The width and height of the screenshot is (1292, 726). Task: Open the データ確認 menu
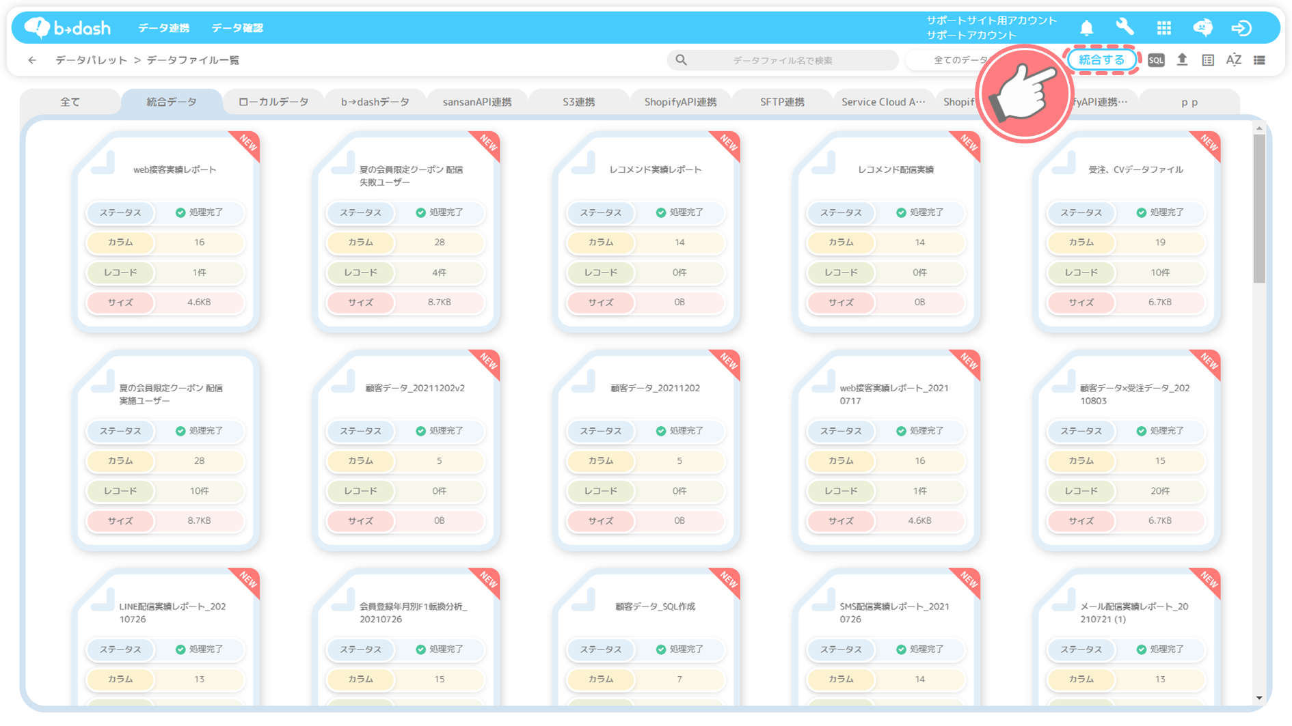coord(237,28)
